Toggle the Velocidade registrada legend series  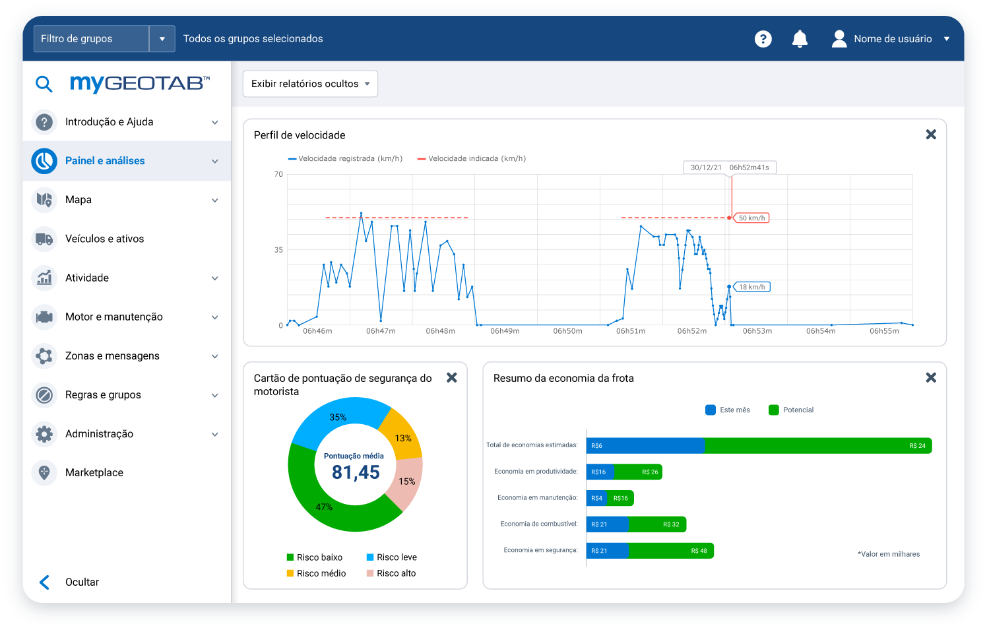(x=345, y=159)
